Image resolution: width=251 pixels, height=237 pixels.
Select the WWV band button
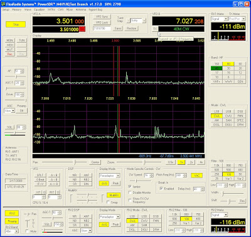228,82
